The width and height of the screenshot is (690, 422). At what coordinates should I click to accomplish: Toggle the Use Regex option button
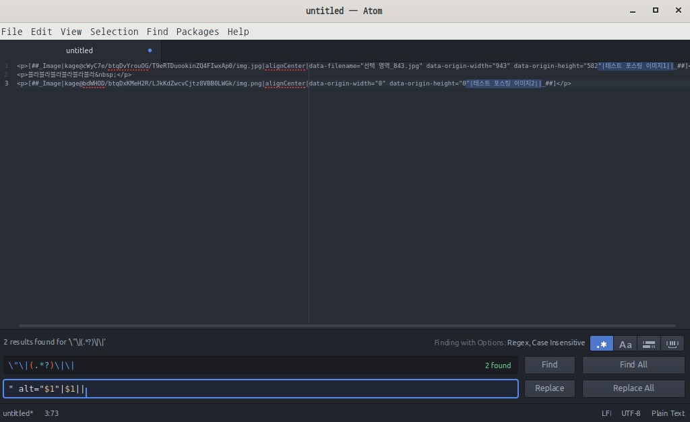coord(602,344)
